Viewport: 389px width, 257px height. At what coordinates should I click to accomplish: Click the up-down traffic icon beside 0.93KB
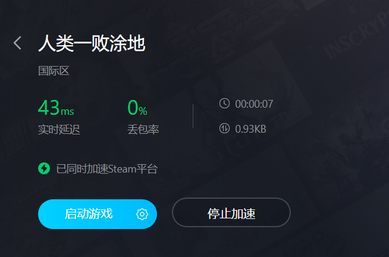tap(224, 128)
